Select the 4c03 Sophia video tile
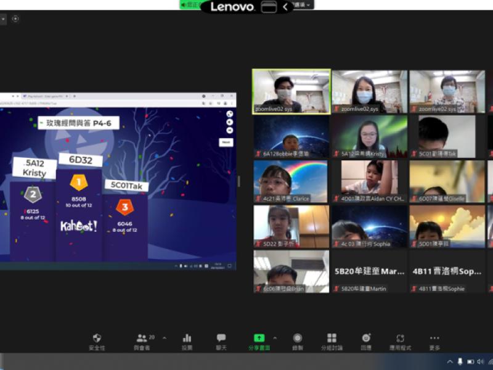493x370 pixels. (370, 226)
